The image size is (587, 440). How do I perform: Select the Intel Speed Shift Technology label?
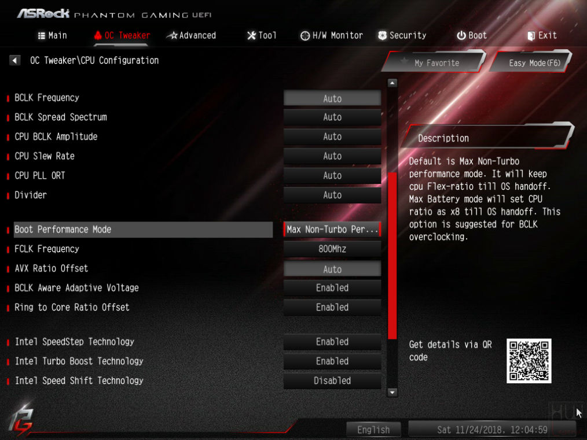79,380
